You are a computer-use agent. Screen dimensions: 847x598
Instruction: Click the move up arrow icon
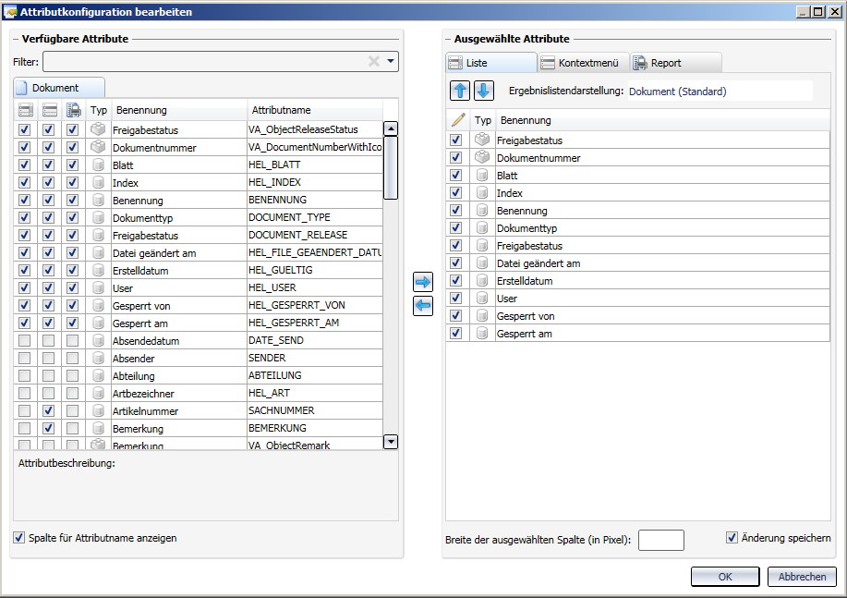pos(460,91)
